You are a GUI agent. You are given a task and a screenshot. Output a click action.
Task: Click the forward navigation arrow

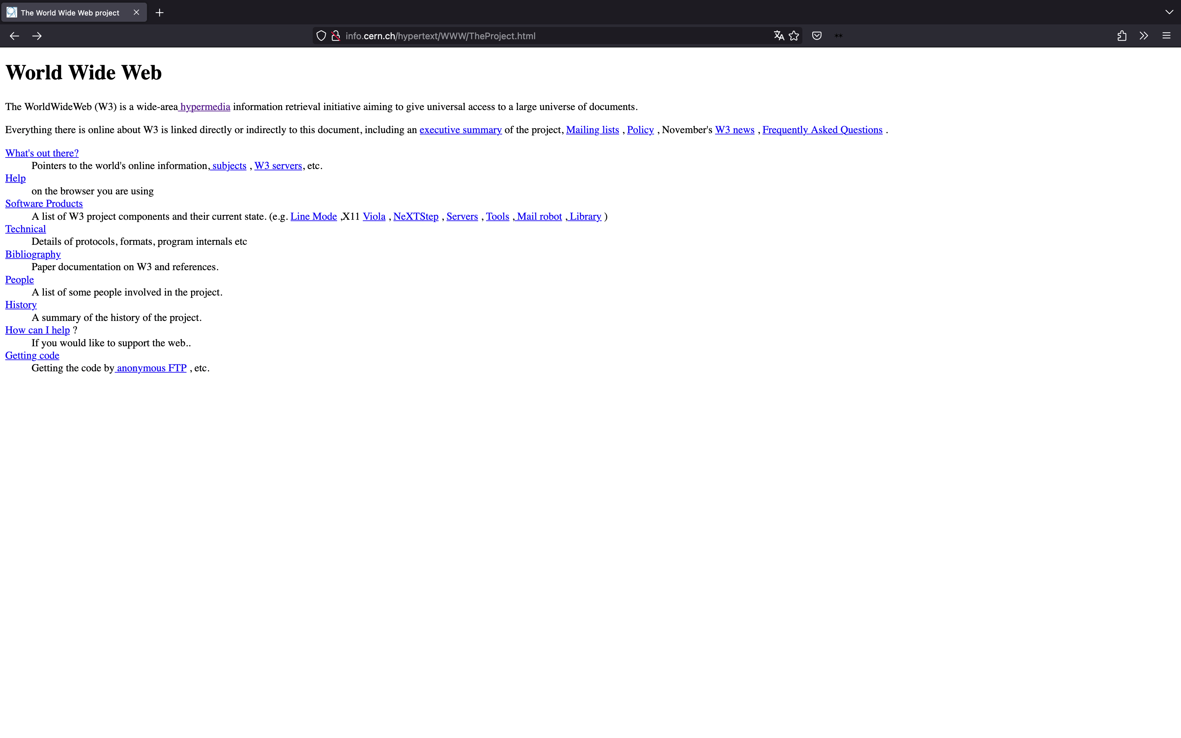click(x=37, y=36)
